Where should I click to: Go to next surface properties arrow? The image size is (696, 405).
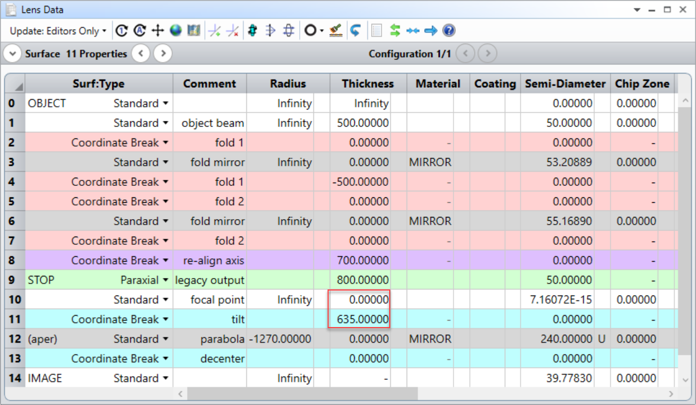click(163, 54)
